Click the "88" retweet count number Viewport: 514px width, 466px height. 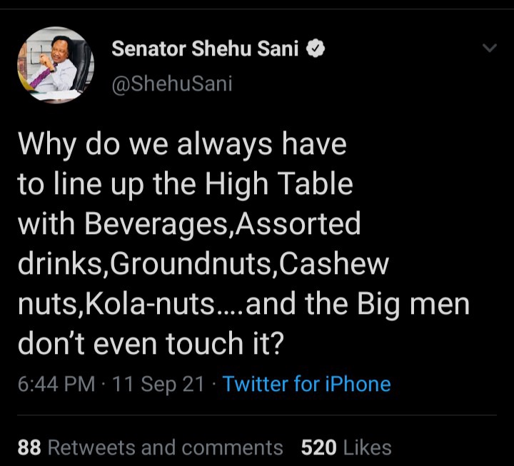click(x=29, y=447)
